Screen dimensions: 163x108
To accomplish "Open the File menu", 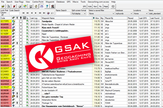I will (3, 2).
